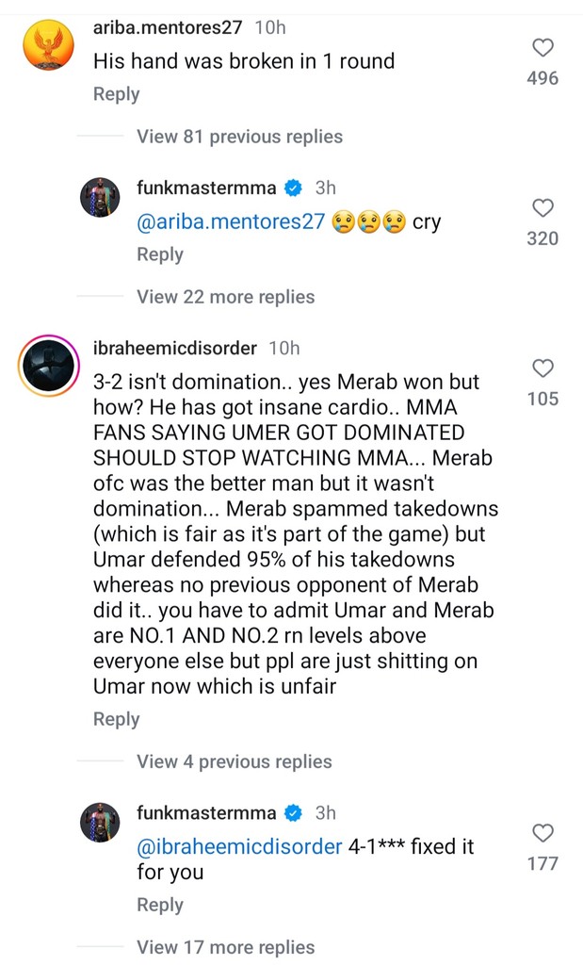Open the @ibraheemicdisorder mention link
The width and height of the screenshot is (583, 965).
pyautogui.click(x=239, y=846)
